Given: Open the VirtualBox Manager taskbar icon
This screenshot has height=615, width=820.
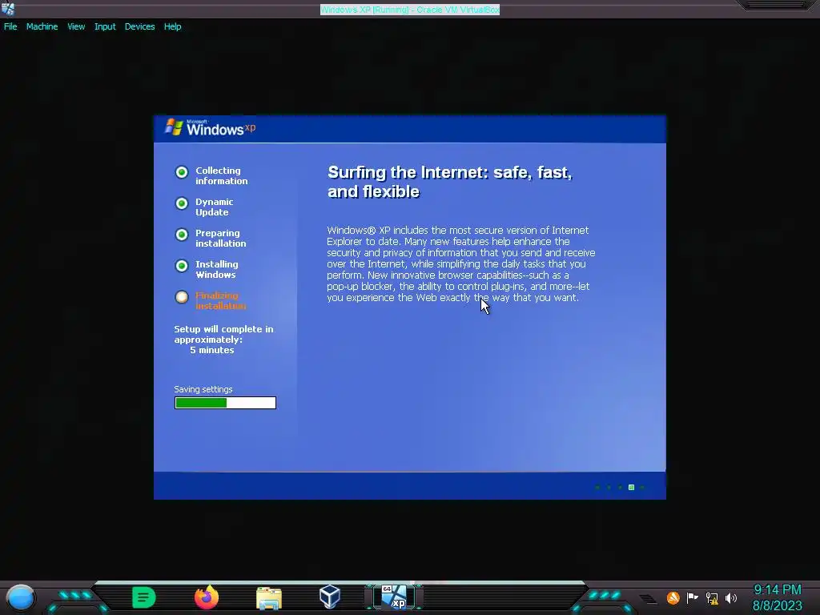Looking at the screenshot, I should 330,597.
